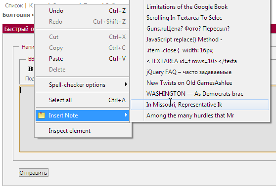Insert the 'Among the many hurdles' note
Screen dimensions: 276x191
(x=200, y=115)
